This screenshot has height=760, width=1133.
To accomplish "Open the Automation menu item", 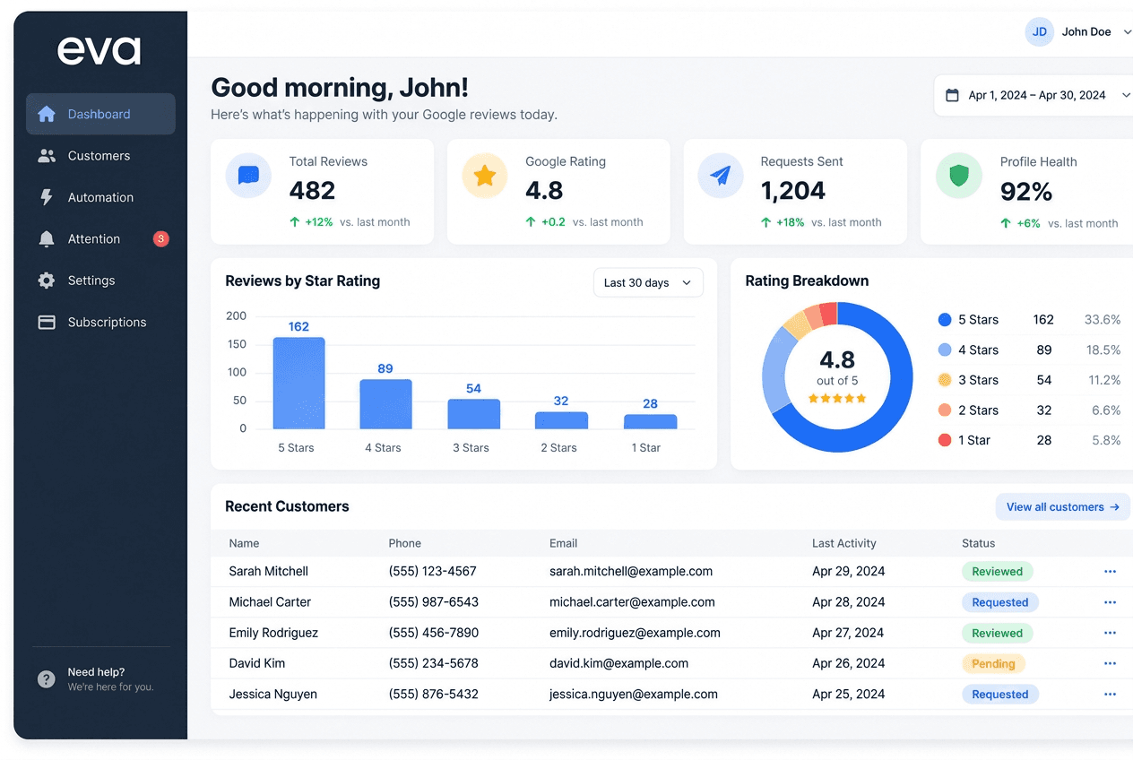I will (x=100, y=197).
